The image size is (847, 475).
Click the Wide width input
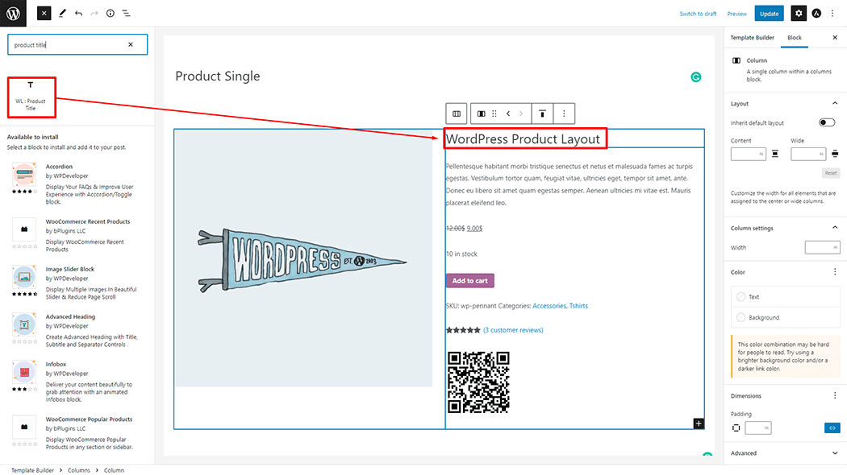coord(808,155)
